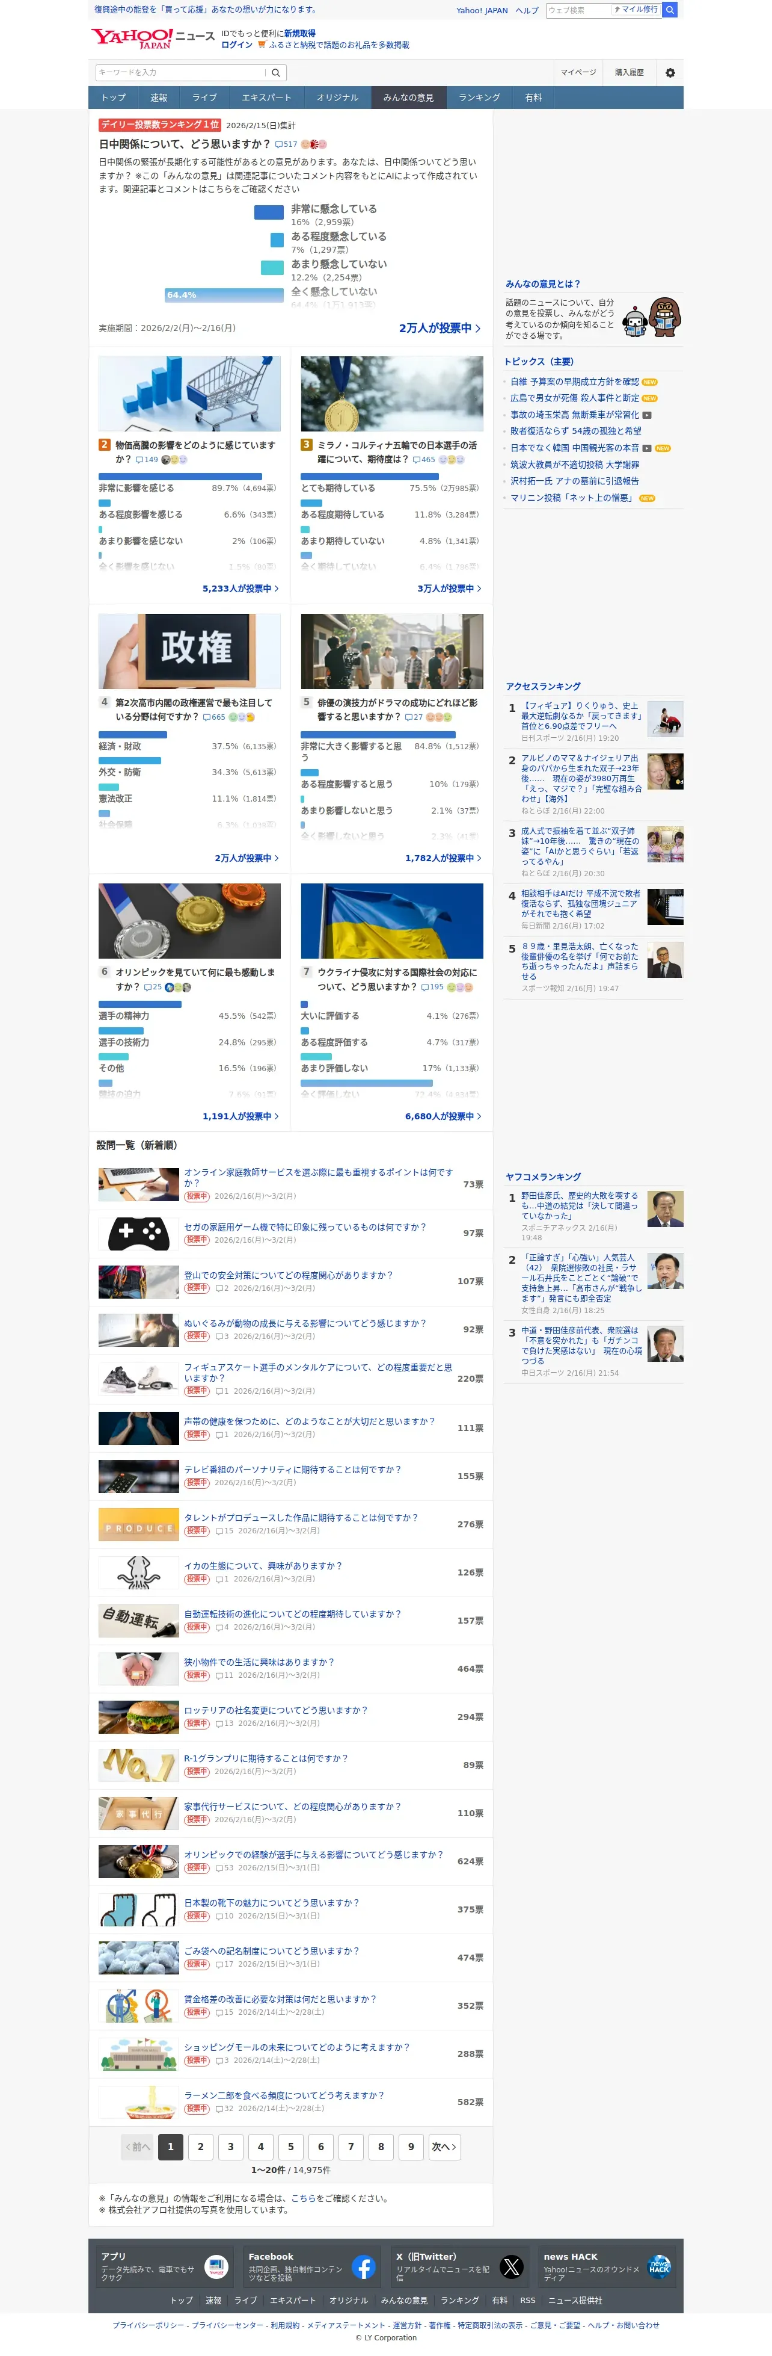772x2356 pixels.
Task: Click the RSS link in the footer
Action: tap(528, 2301)
